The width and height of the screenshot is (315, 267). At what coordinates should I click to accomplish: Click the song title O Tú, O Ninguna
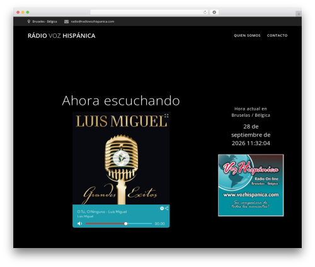pos(102,211)
